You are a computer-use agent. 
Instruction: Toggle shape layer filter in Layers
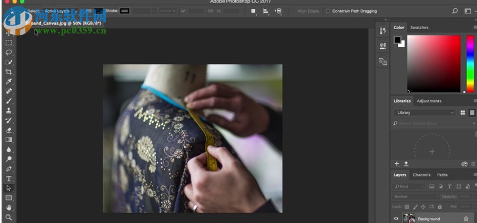point(459,186)
